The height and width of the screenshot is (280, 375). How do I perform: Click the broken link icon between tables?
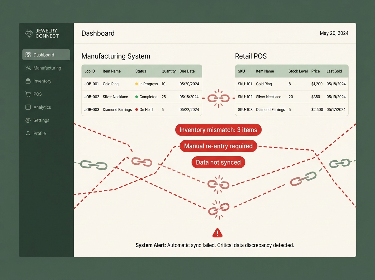coord(218,98)
